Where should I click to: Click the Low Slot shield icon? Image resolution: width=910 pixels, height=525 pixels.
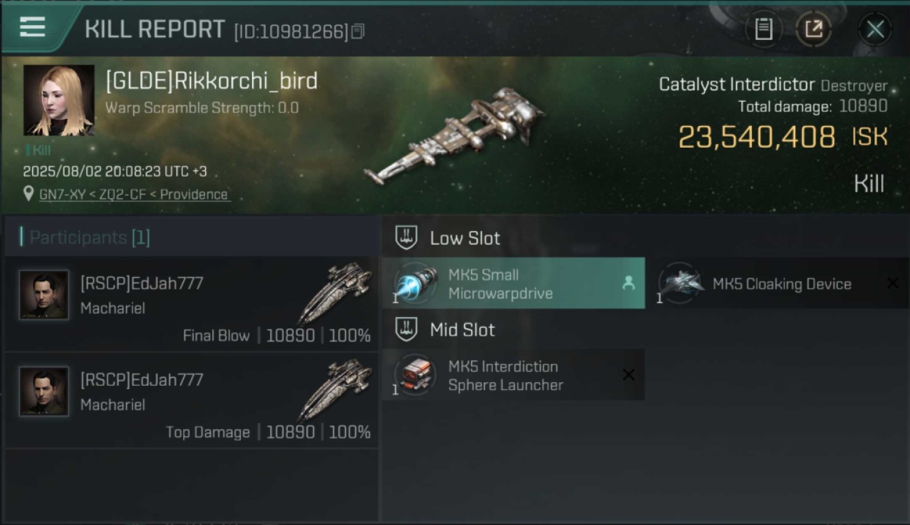(406, 238)
